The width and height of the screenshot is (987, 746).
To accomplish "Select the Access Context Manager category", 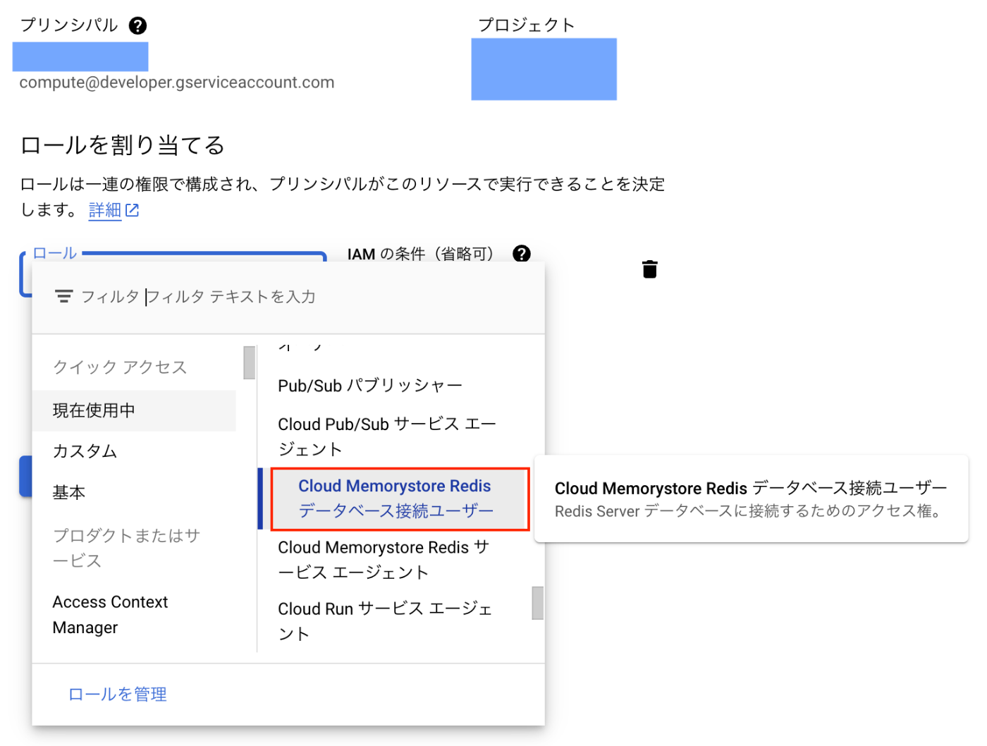I will (134, 615).
